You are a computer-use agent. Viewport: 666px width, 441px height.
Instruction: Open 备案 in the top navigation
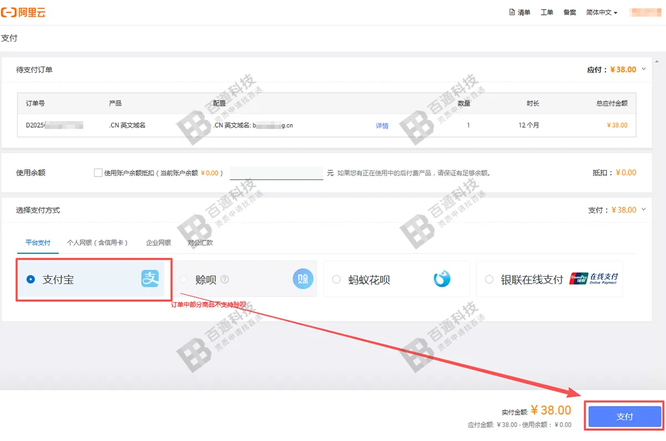pos(569,12)
